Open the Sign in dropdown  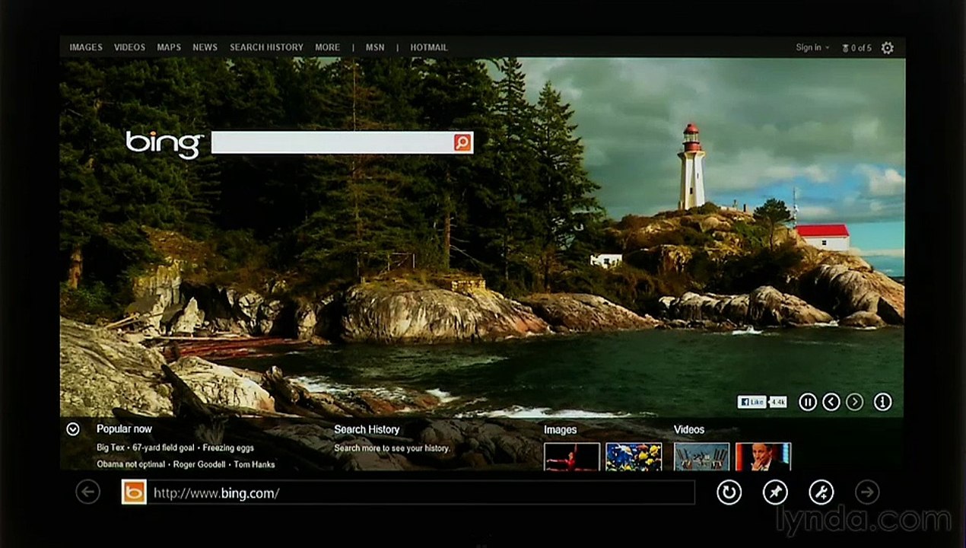812,47
